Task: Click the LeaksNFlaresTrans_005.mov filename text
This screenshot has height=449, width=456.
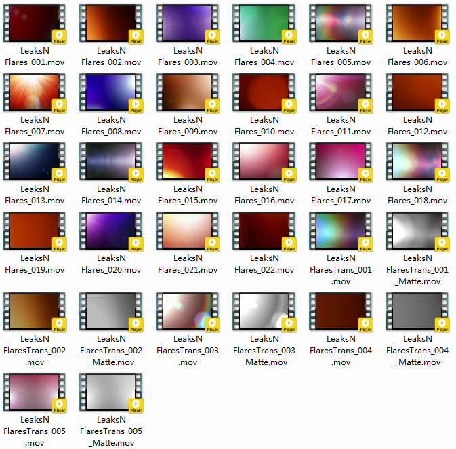Action: (34, 431)
